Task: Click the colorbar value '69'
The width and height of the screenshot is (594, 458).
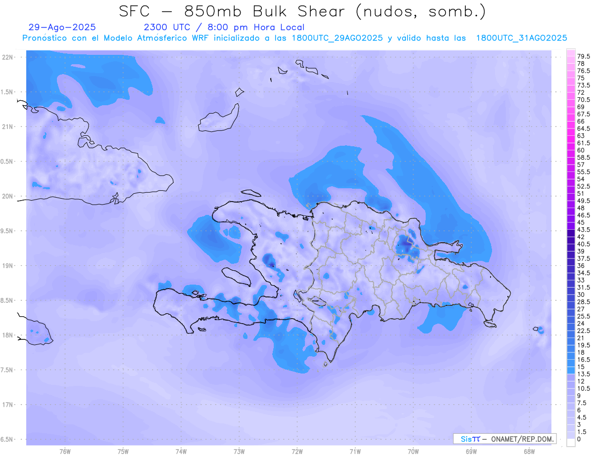Action: point(581,107)
